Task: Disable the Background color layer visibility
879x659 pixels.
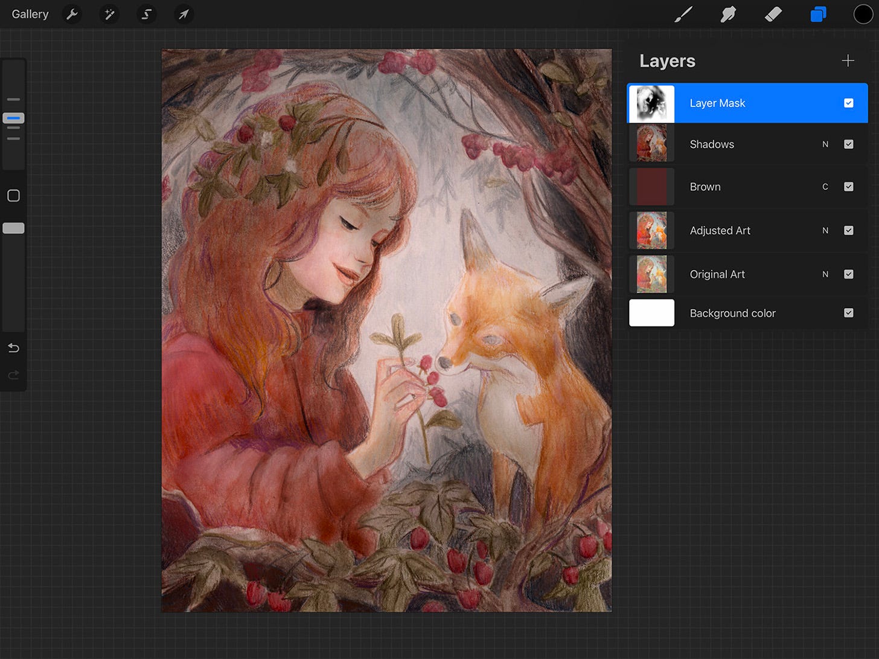Action: click(x=849, y=313)
